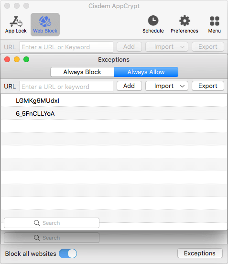The height and width of the screenshot is (264, 228).
Task: Click the magnifier icon in the lower search
Action: pyautogui.click(x=37, y=238)
